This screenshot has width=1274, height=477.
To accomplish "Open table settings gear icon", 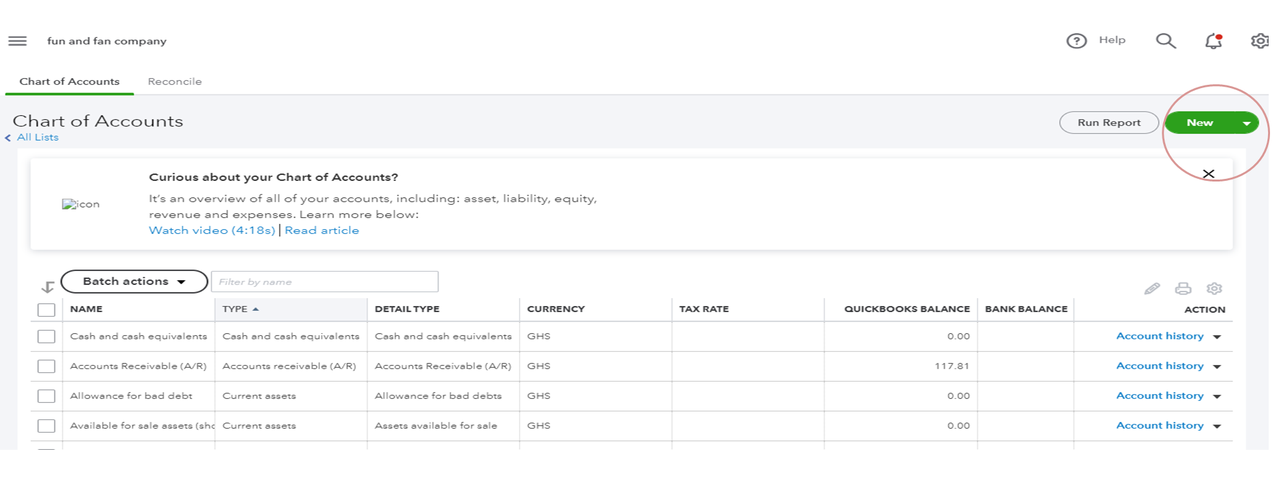I will coord(1214,288).
